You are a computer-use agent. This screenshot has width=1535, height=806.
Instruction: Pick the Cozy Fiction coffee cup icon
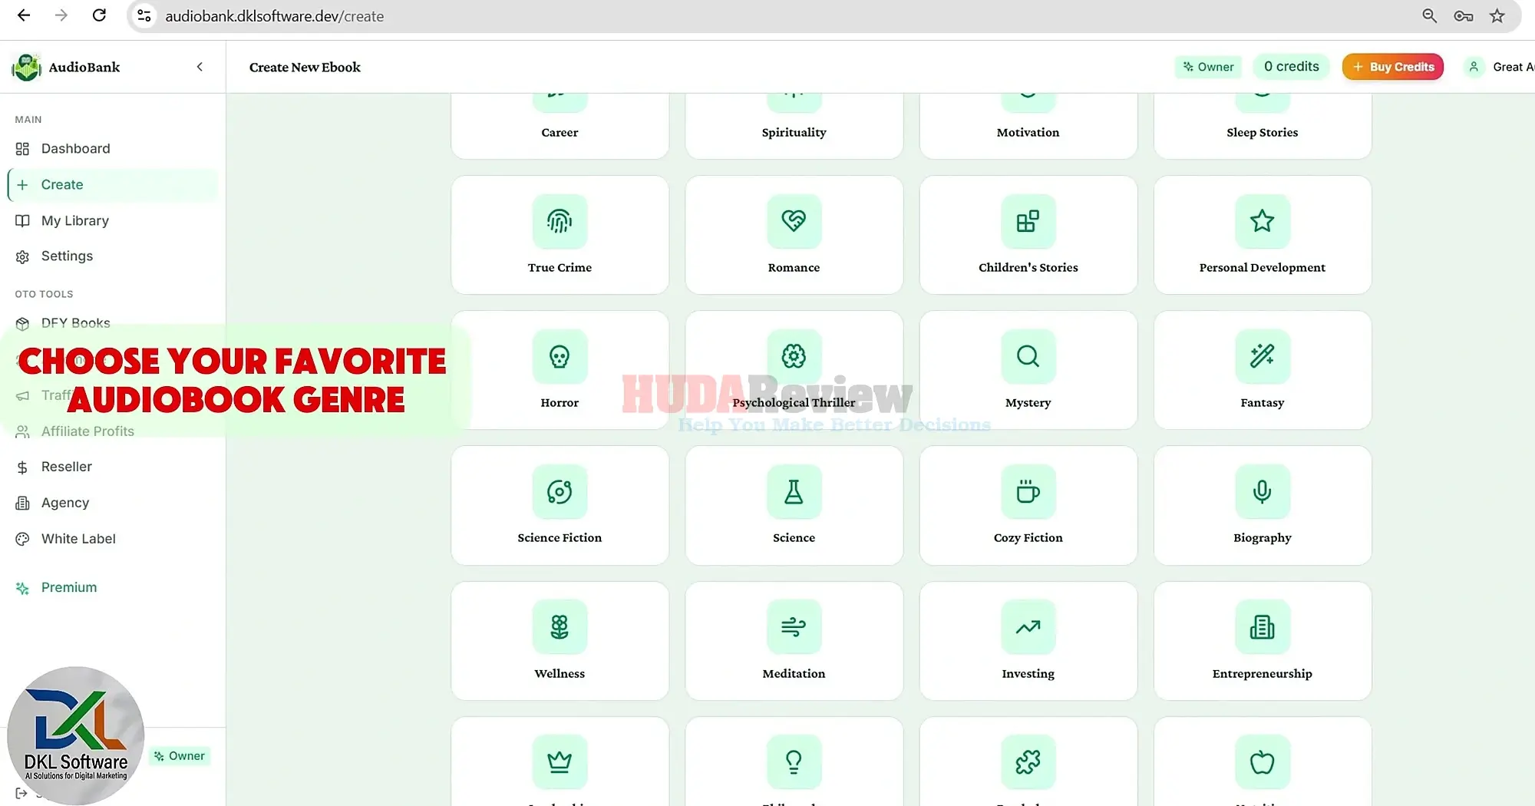tap(1028, 492)
